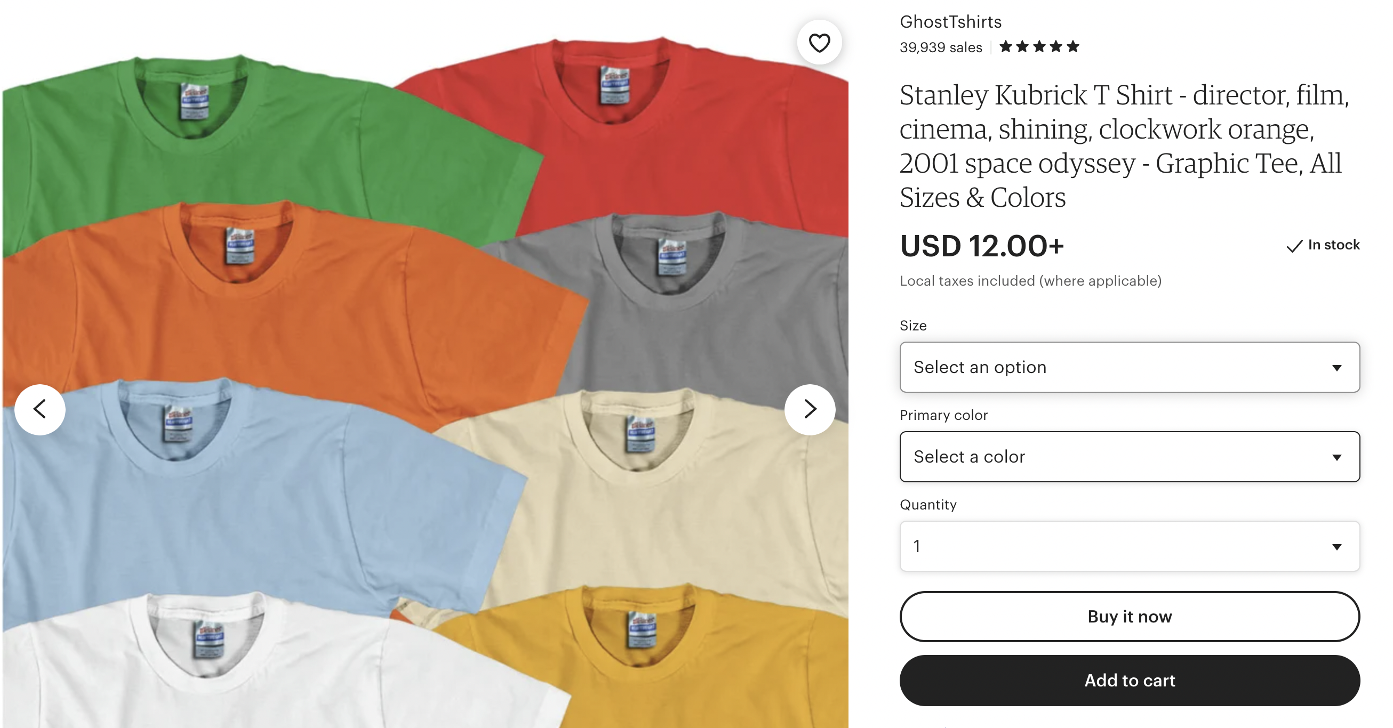Open the GhostTshirts shop link
The height and width of the screenshot is (728, 1393).
pos(950,22)
